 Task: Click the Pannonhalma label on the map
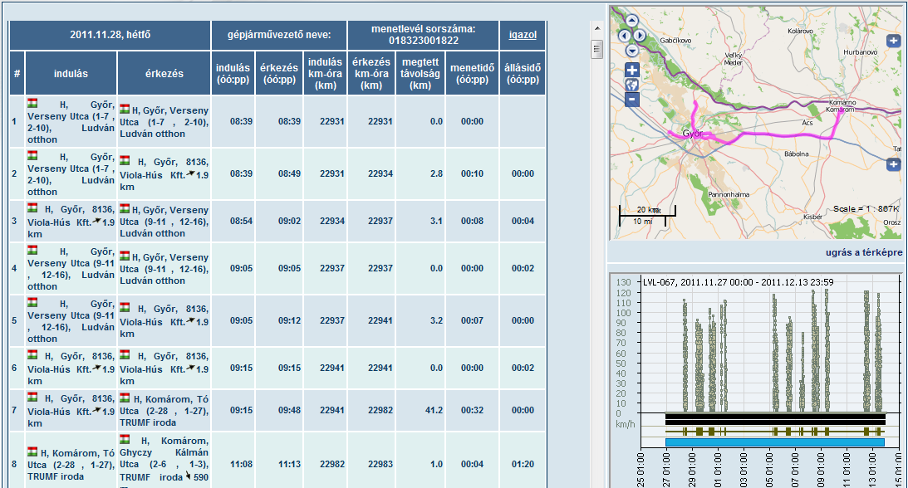click(729, 194)
